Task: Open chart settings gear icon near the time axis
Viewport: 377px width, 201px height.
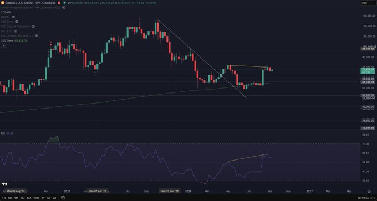Action: point(369,191)
